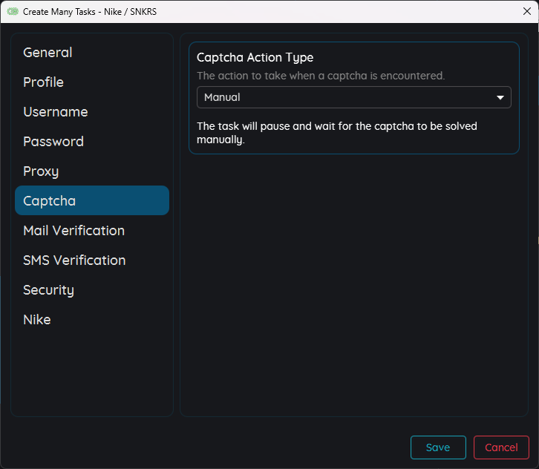The image size is (539, 469).
Task: Click the manual captcha pause explanation text
Action: pyautogui.click(x=336, y=133)
